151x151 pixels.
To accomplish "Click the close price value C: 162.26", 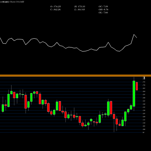I will (x=56, y=10).
